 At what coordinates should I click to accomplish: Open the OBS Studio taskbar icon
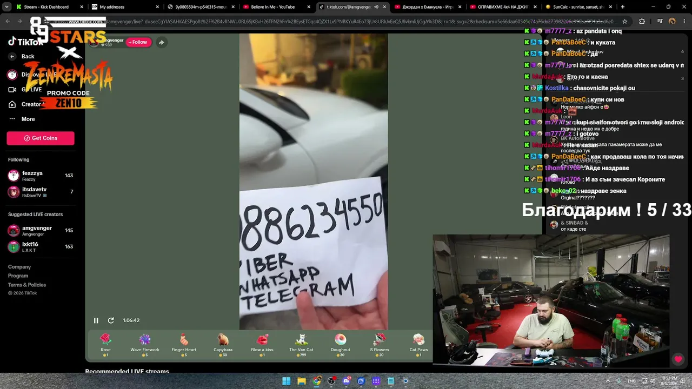(x=331, y=381)
